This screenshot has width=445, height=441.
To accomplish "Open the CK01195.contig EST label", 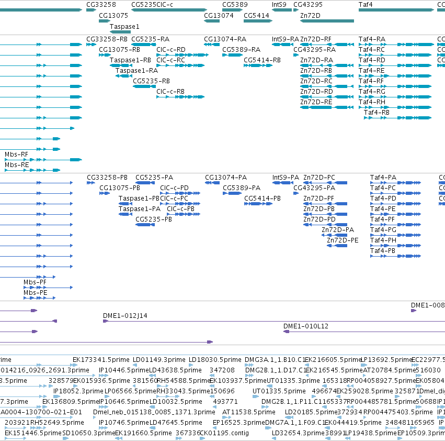I will [x=224, y=433].
